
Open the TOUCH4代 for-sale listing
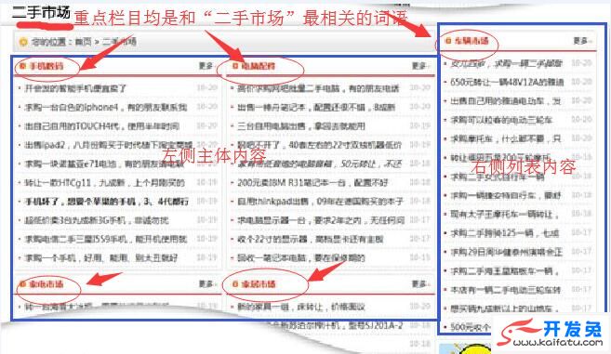(x=101, y=125)
